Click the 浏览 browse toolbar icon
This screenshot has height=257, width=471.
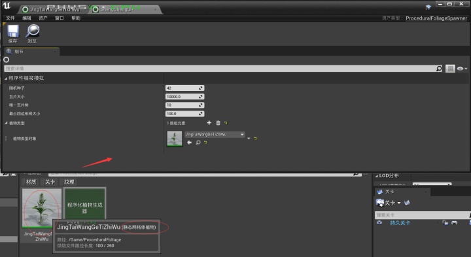pyautogui.click(x=33, y=33)
